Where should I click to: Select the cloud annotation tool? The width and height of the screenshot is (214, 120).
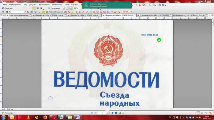coord(104,12)
